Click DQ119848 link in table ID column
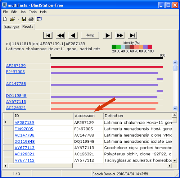The width and height of the screenshot is (180, 178). pos(24,141)
